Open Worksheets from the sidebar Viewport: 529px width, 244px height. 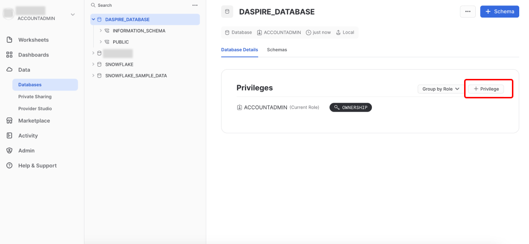[33, 40]
